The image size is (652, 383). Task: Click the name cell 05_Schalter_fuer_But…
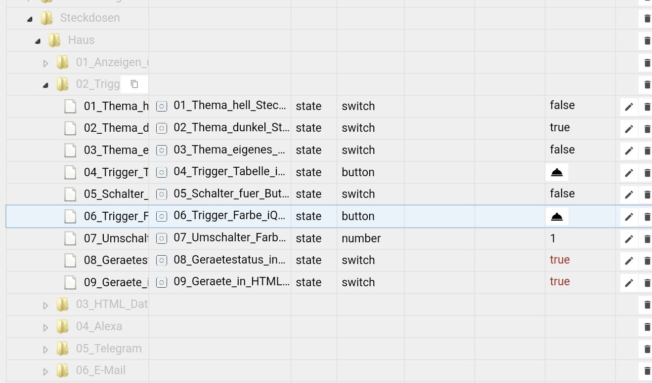click(231, 193)
